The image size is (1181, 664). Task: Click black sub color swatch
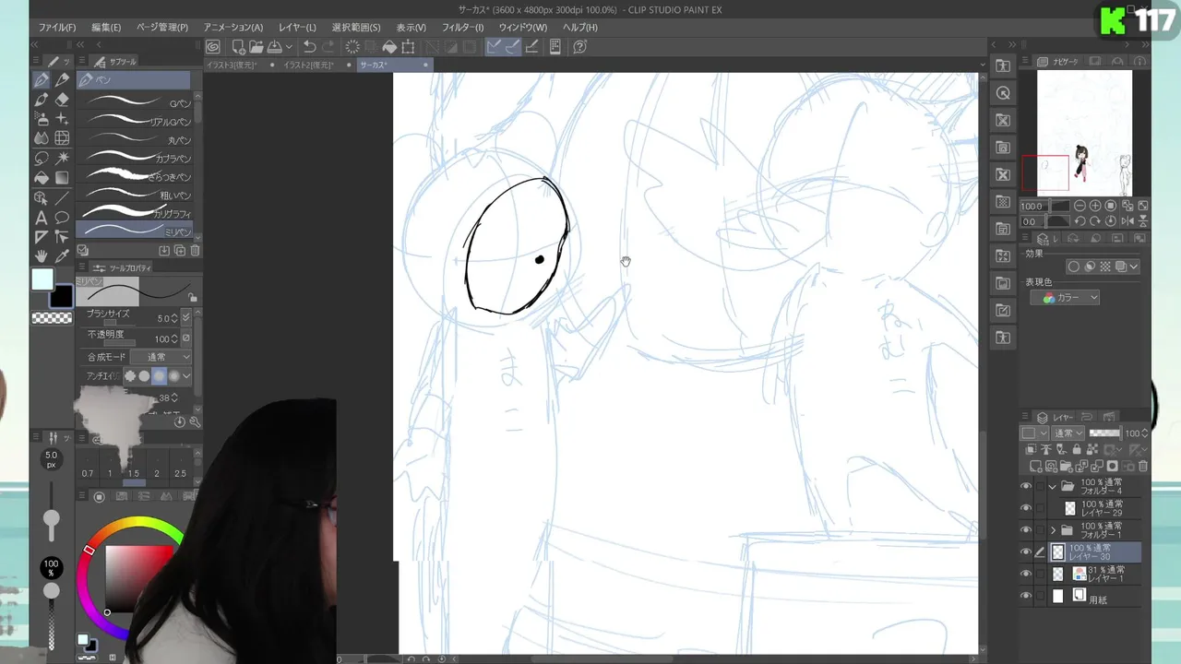61,296
